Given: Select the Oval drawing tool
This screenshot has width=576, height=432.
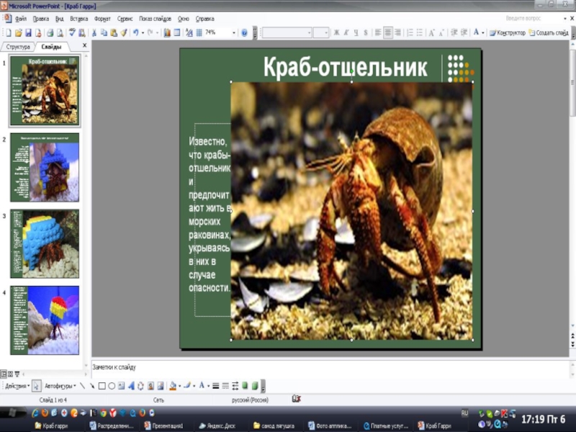Looking at the screenshot, I should (112, 386).
